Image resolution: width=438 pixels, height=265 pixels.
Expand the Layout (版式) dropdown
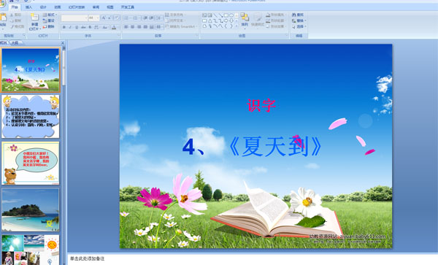(50, 15)
